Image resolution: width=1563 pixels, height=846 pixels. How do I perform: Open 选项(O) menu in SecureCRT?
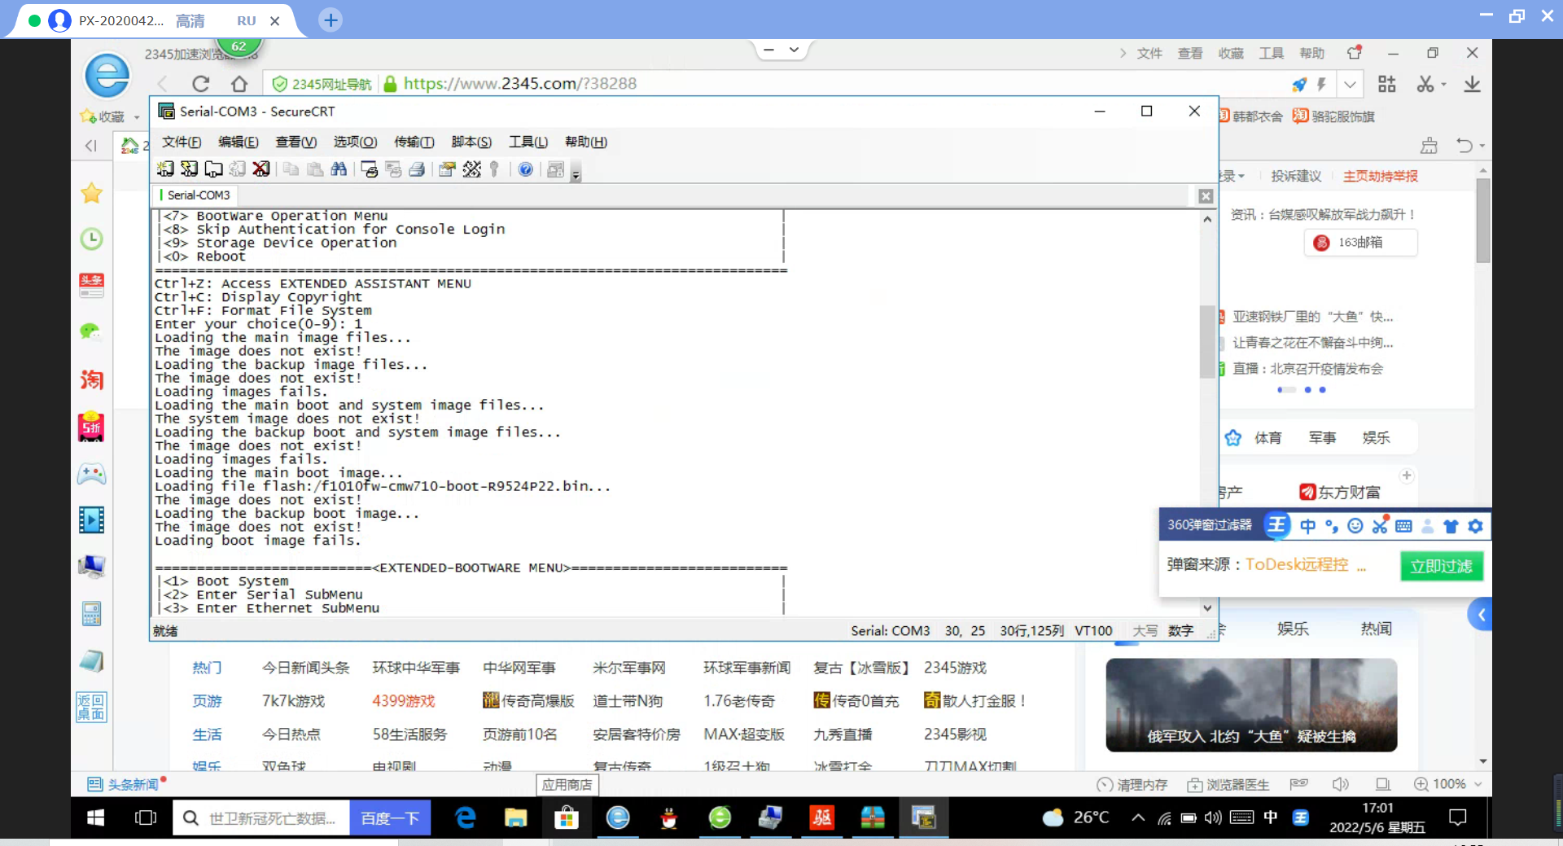(355, 142)
